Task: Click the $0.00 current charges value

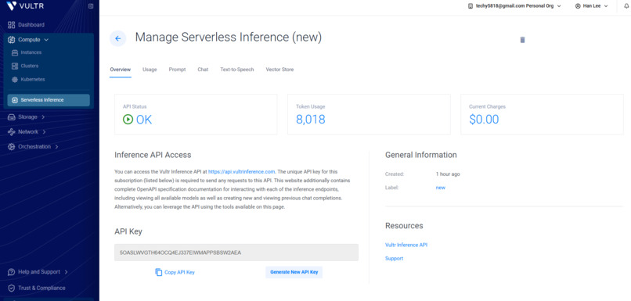Action: tap(484, 120)
